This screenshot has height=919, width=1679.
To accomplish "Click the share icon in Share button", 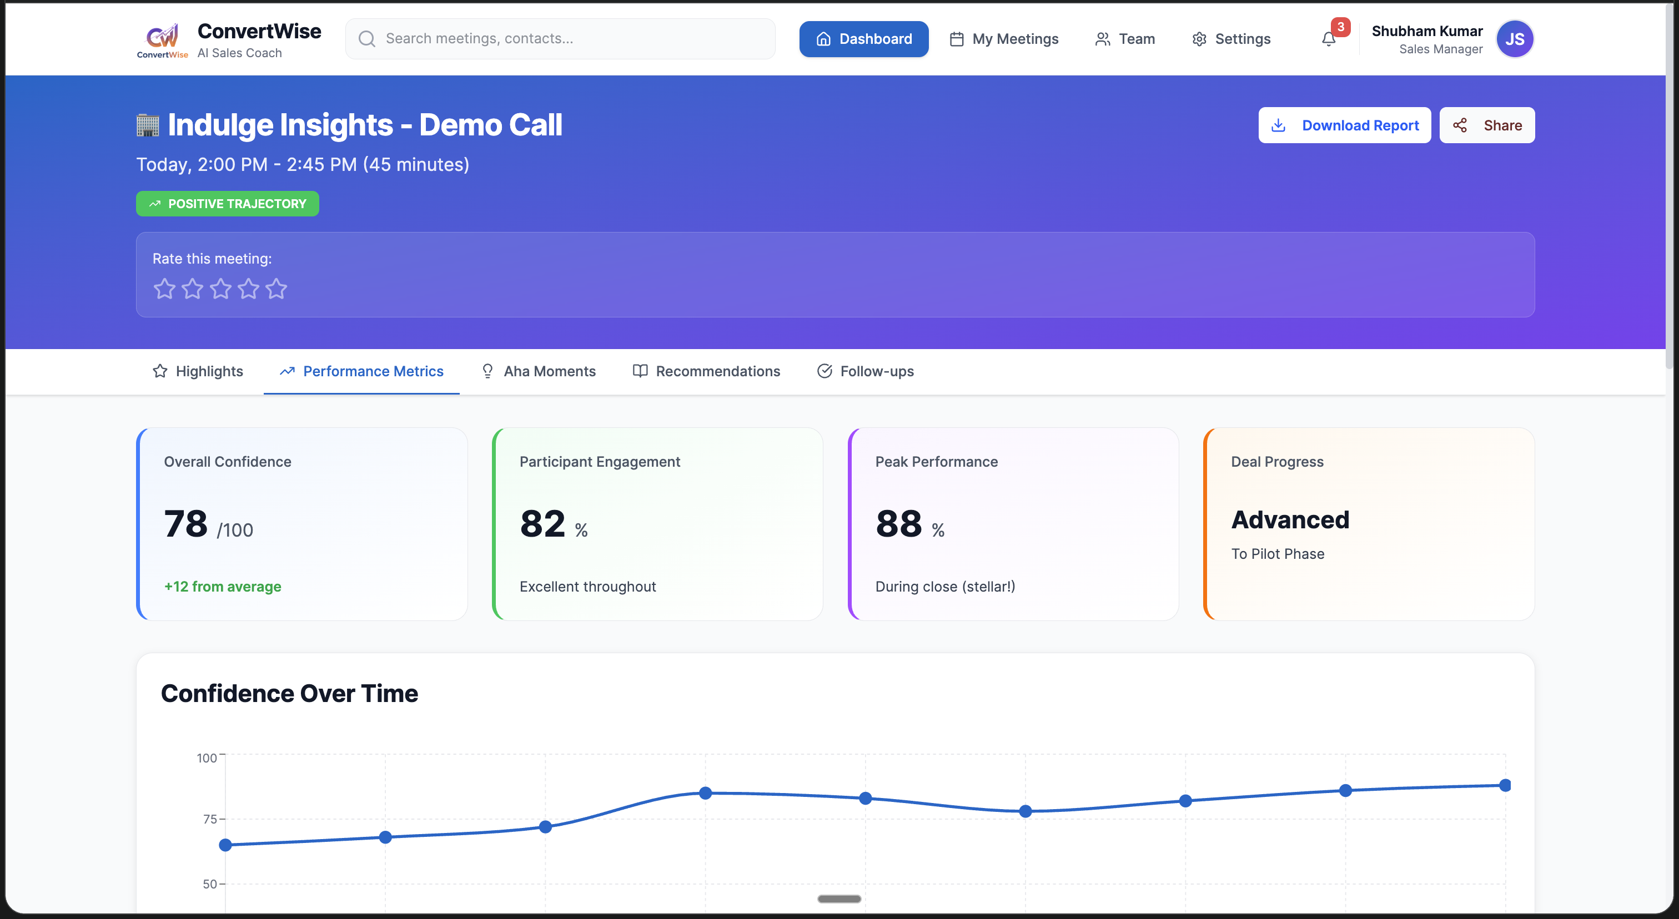I will [x=1460, y=125].
